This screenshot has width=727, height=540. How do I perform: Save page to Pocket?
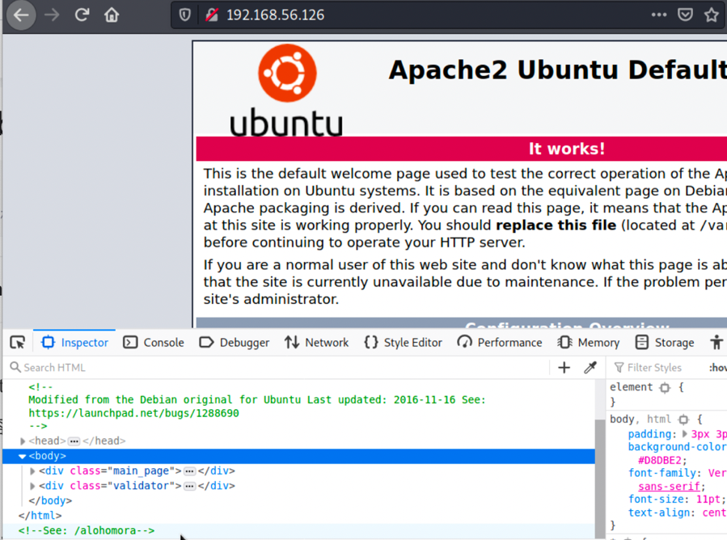(x=685, y=15)
